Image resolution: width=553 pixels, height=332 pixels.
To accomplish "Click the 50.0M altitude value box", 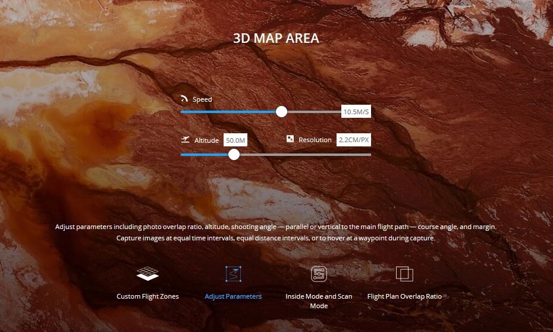I will (x=235, y=140).
